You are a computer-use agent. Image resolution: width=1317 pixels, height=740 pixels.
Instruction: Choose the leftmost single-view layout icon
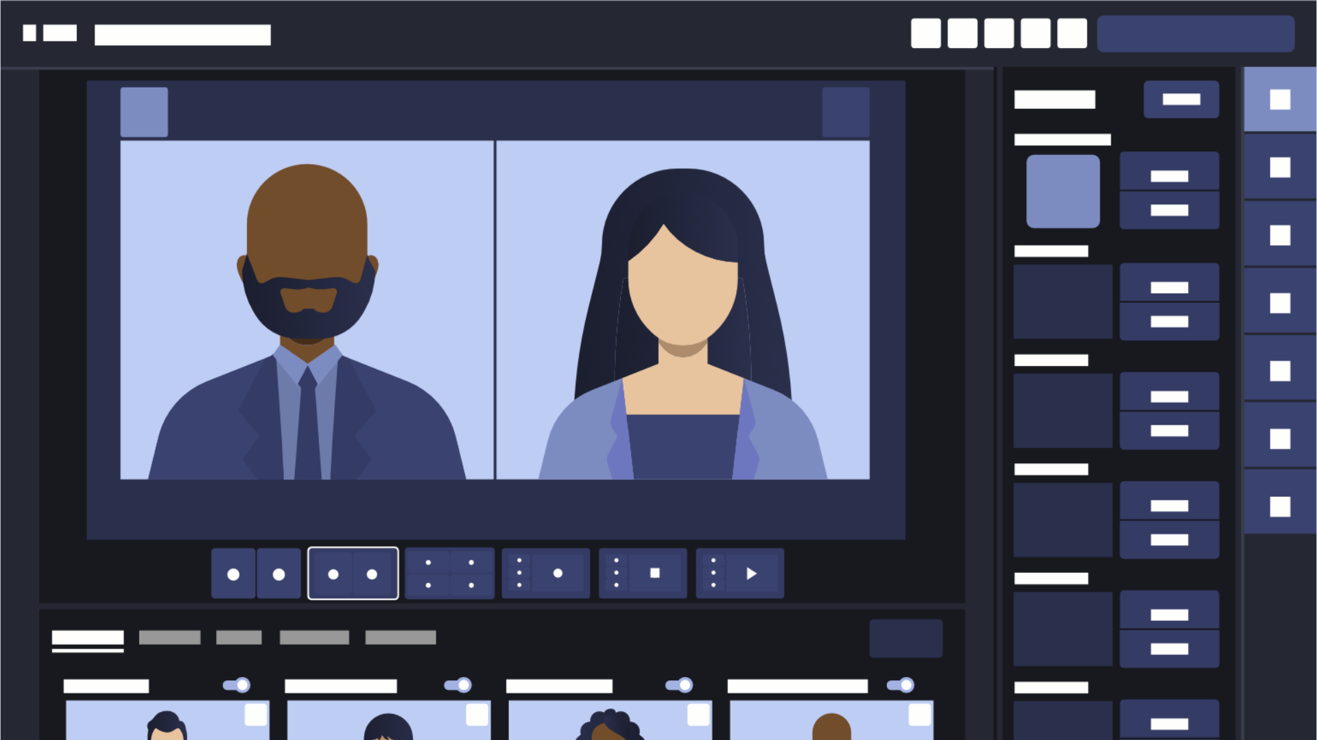tap(233, 573)
